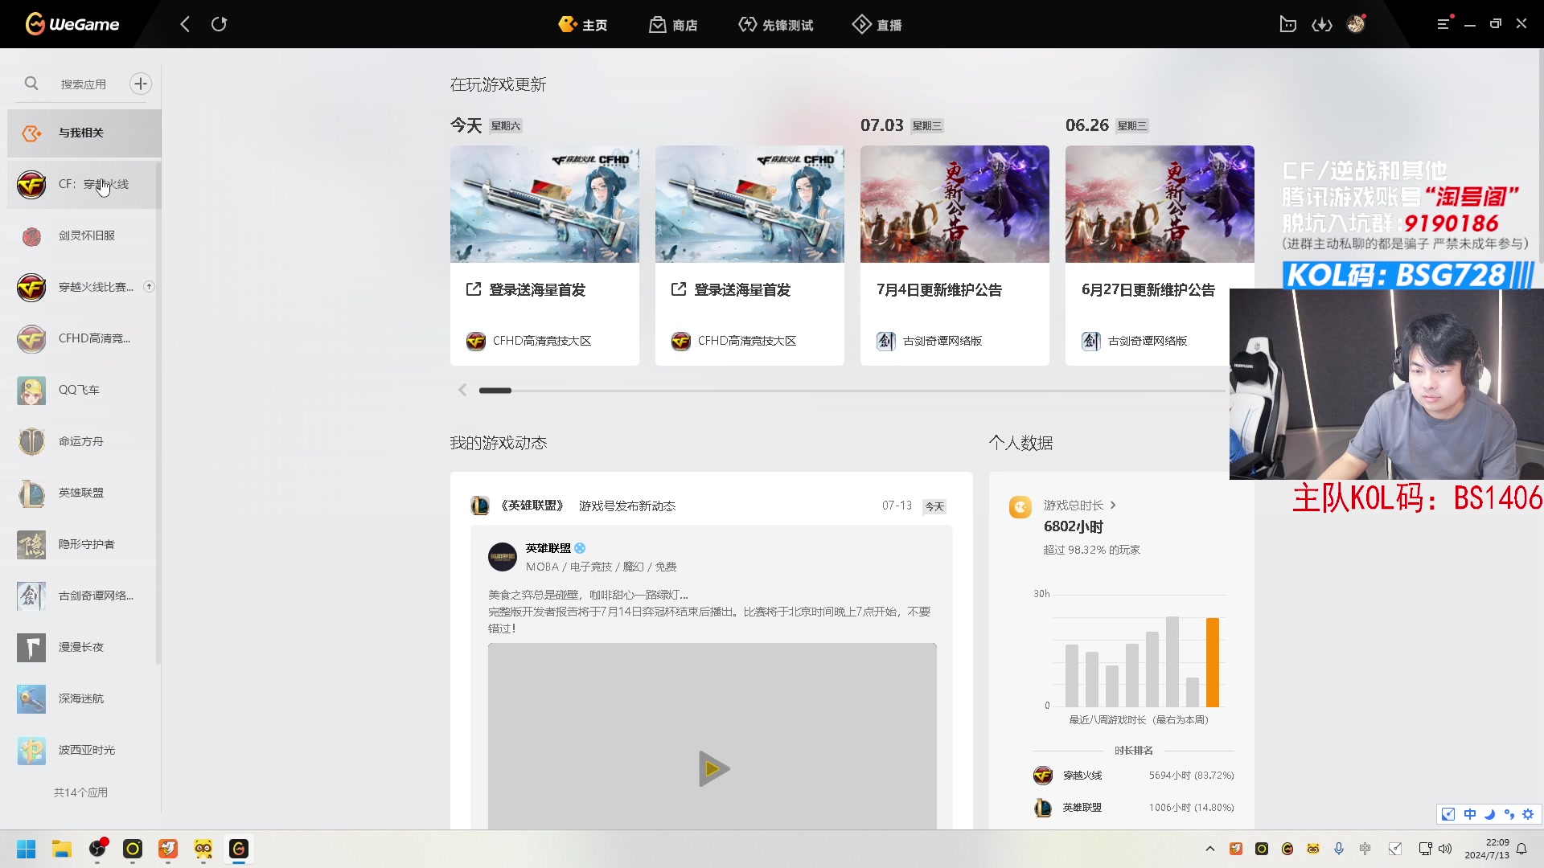Select 剑灵怀旧服 game entry
Screen dimensions: 1544x868
point(84,235)
